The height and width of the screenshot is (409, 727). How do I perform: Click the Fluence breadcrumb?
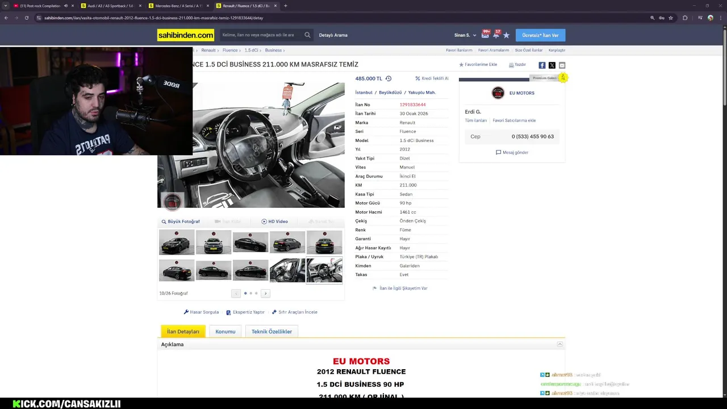point(230,50)
